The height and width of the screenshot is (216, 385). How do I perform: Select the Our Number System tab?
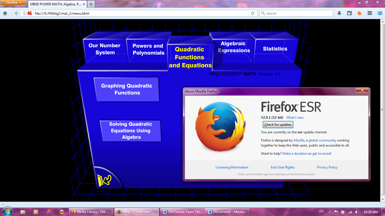coord(105,49)
